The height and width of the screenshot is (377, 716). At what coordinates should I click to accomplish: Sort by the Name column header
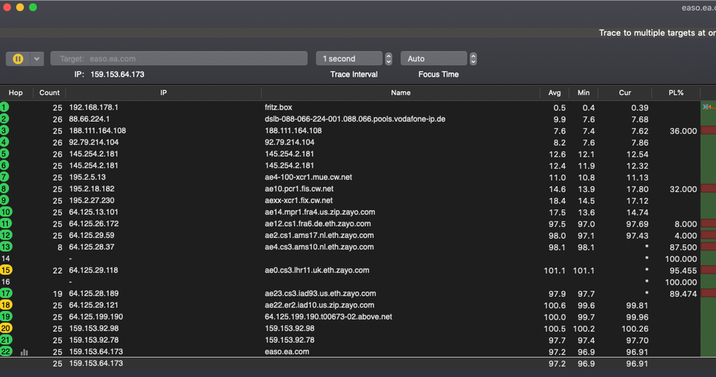click(x=401, y=92)
